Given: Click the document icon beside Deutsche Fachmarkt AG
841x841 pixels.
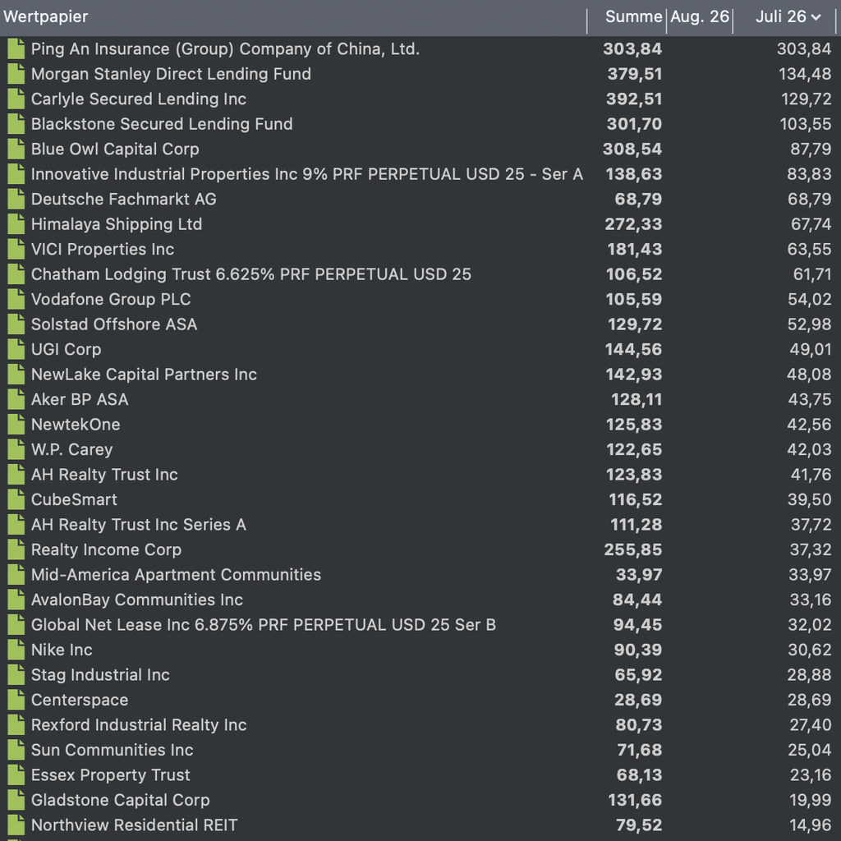Looking at the screenshot, I should pos(16,199).
